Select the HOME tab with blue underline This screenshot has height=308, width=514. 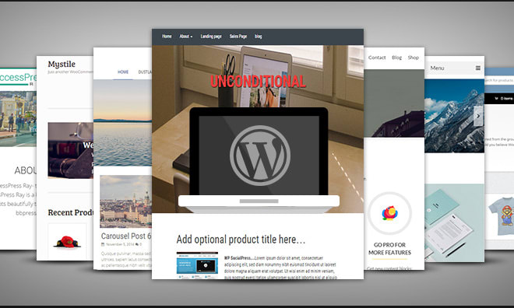(x=123, y=72)
